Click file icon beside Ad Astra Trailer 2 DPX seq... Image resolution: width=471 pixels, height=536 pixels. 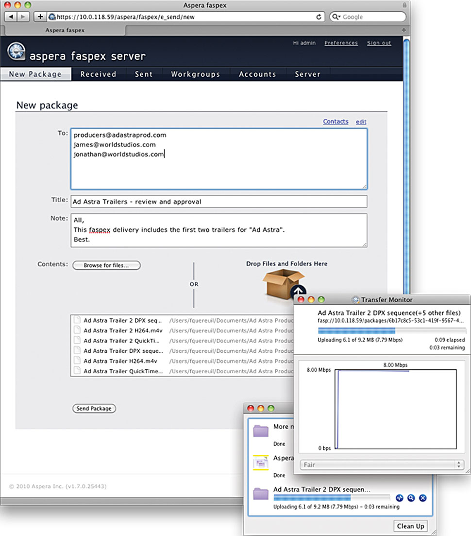[77, 320]
